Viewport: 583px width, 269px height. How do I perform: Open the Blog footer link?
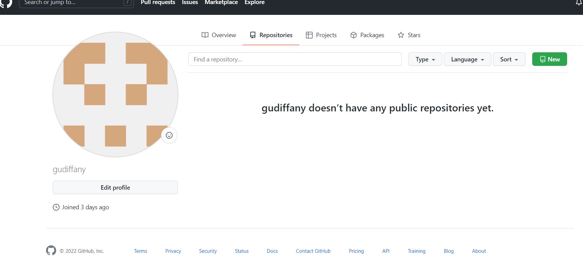coord(449,251)
